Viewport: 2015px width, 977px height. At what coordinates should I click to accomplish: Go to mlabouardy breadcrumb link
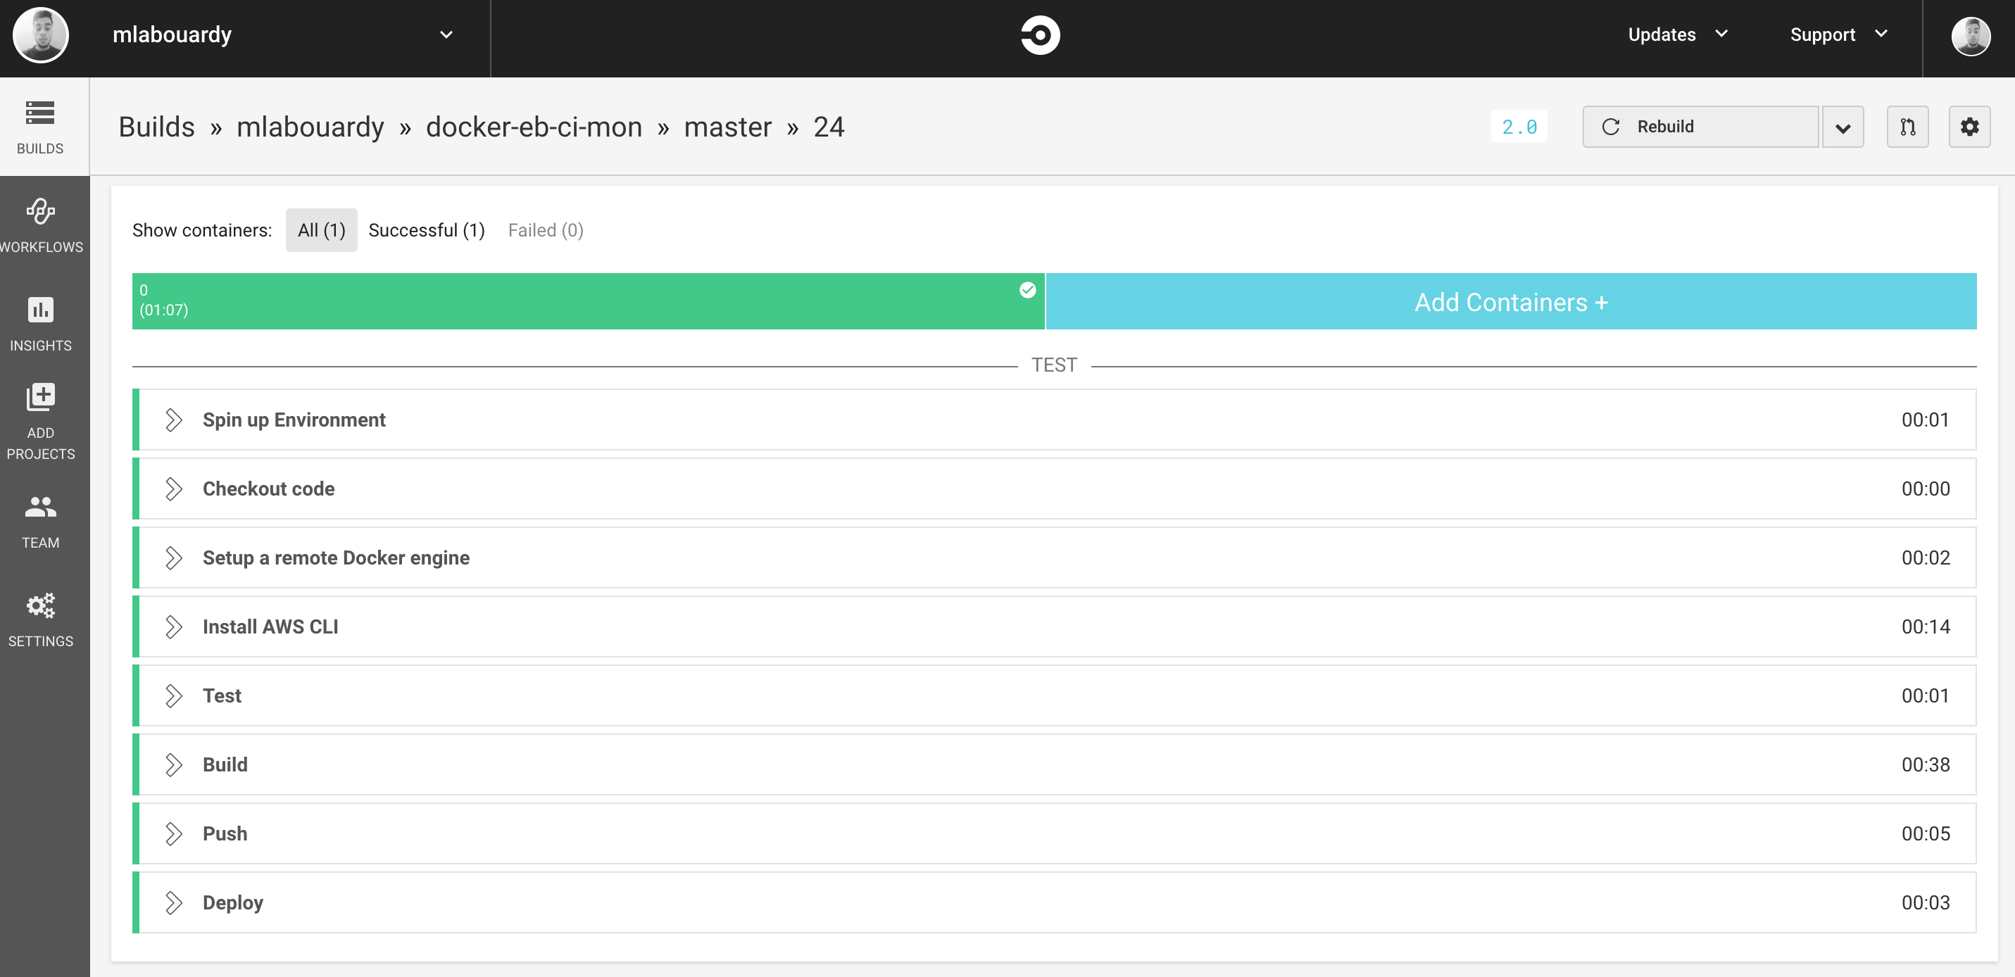click(x=310, y=127)
